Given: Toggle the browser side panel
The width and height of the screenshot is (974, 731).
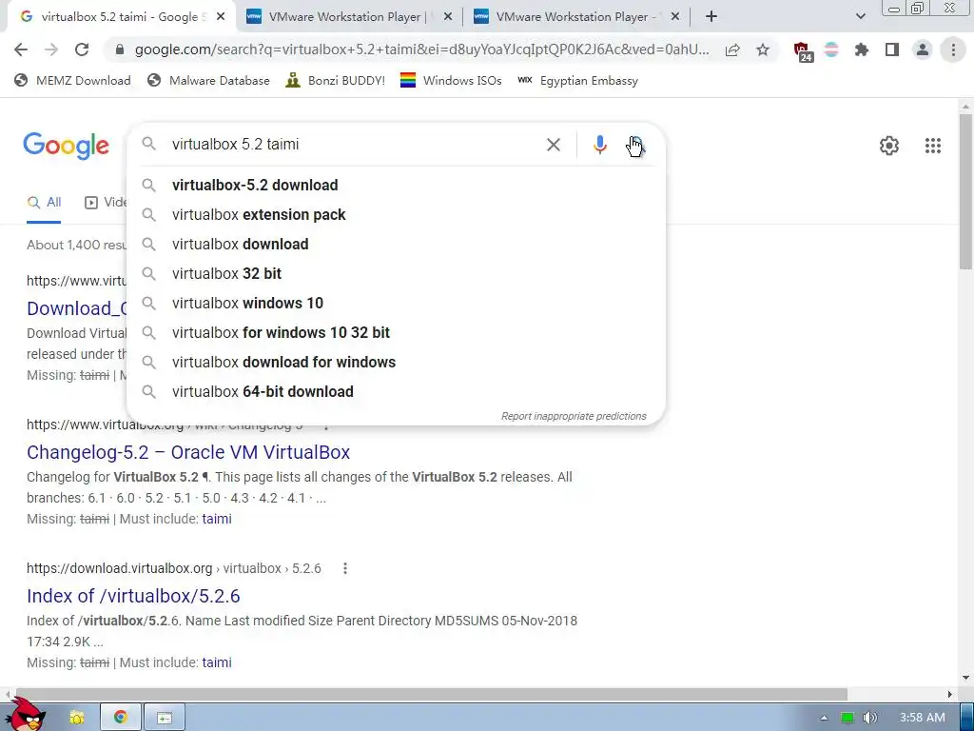Looking at the screenshot, I should coord(892,49).
